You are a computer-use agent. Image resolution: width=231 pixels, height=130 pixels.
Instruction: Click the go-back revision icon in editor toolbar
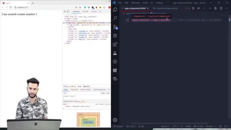pyautogui.click(x=199, y=8)
